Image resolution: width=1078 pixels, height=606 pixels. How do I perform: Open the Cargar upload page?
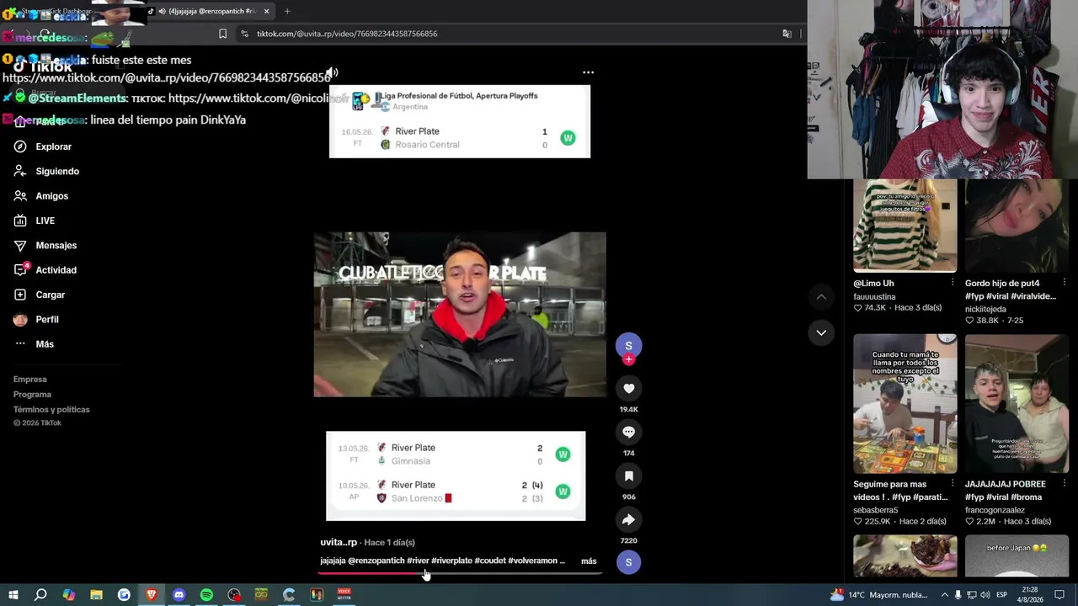[40, 295]
